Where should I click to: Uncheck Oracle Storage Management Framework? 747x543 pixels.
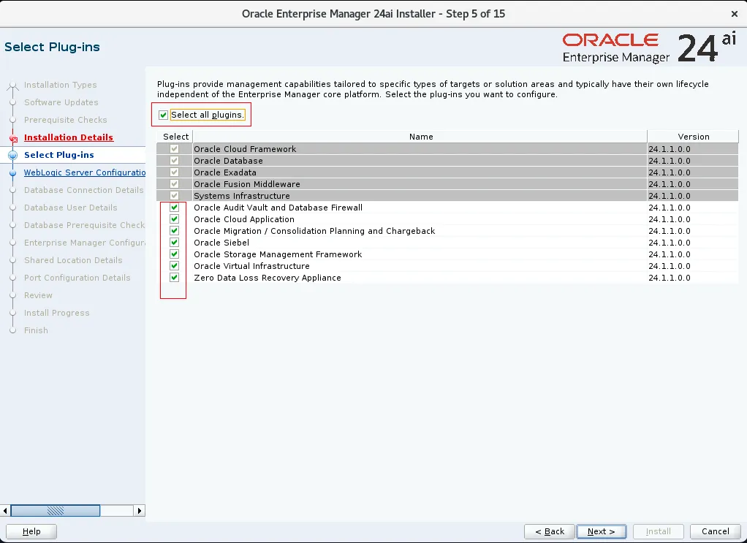coord(173,254)
